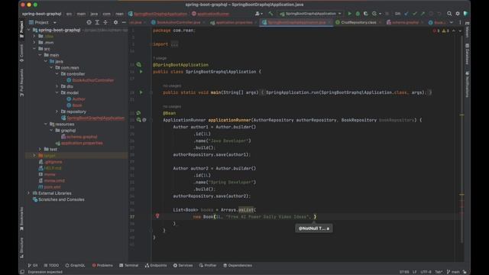The height and width of the screenshot is (275, 489).
Task: Open Services tool window tab
Action: point(183,265)
